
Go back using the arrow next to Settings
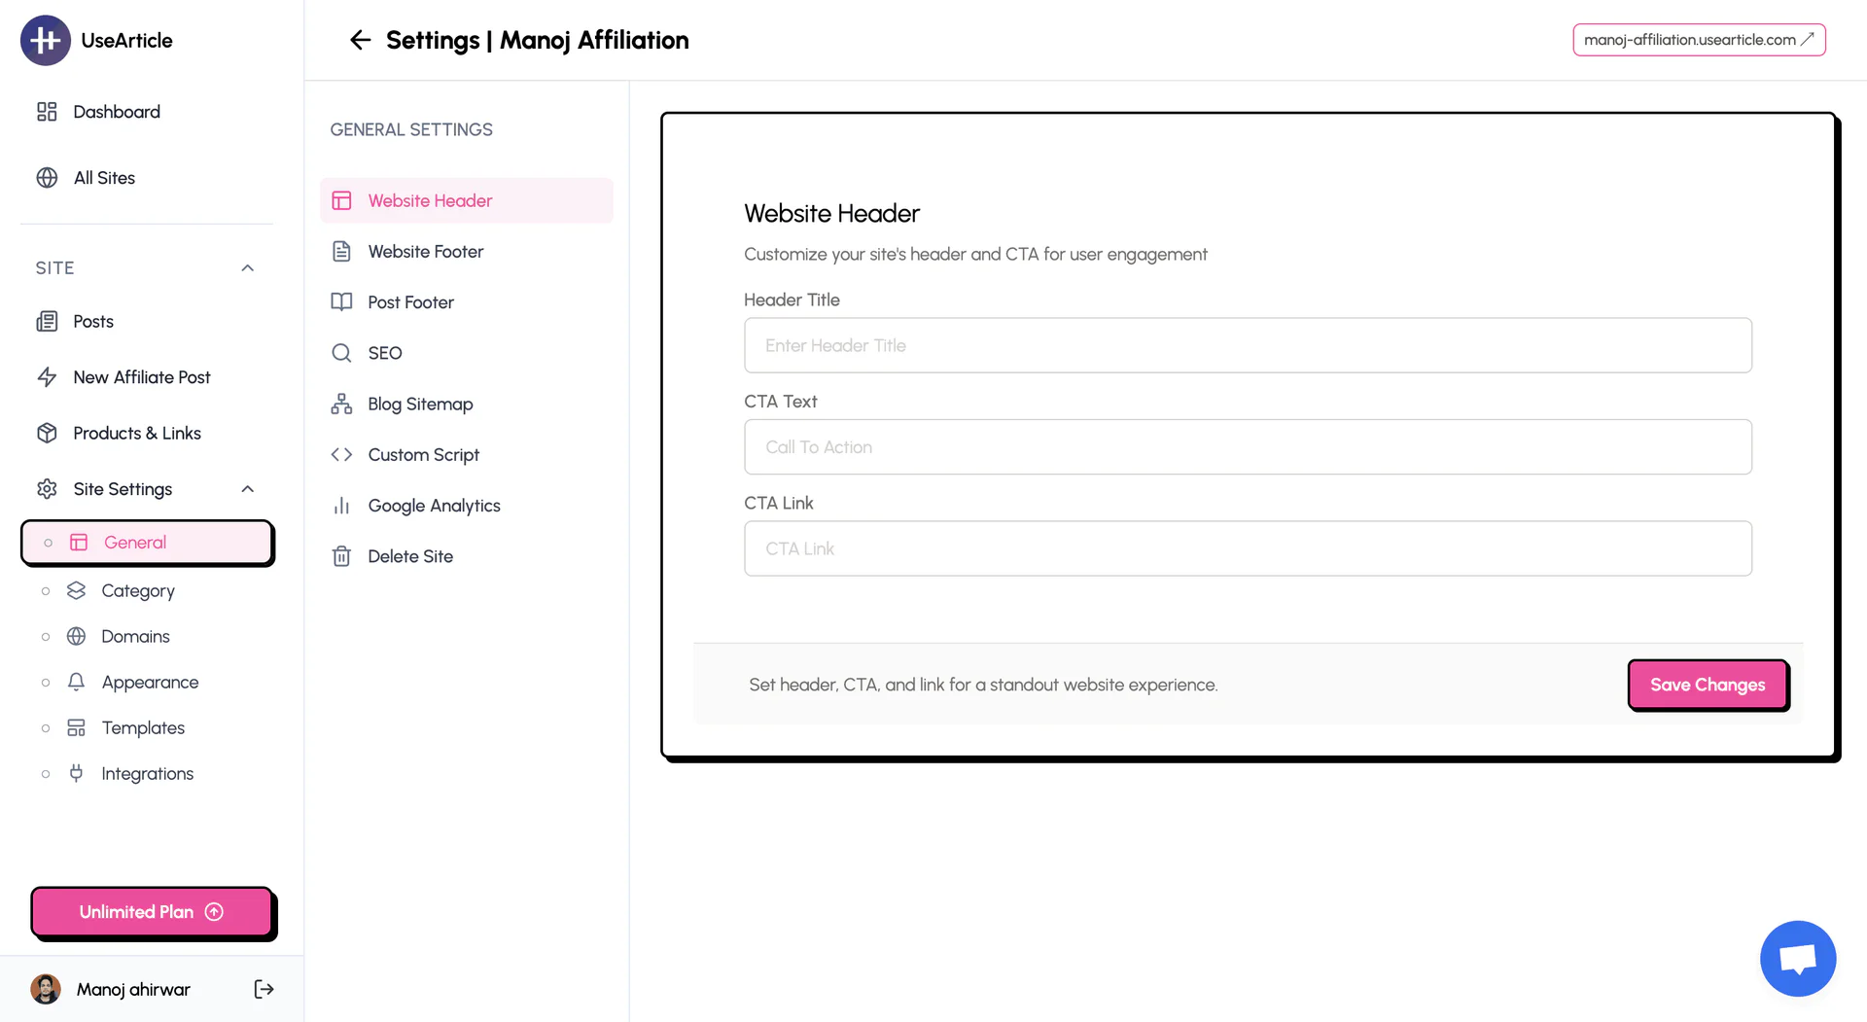[x=360, y=40]
